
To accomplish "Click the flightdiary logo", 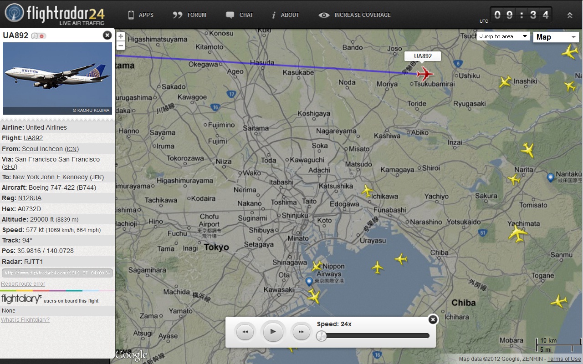I will pyautogui.click(x=21, y=299).
